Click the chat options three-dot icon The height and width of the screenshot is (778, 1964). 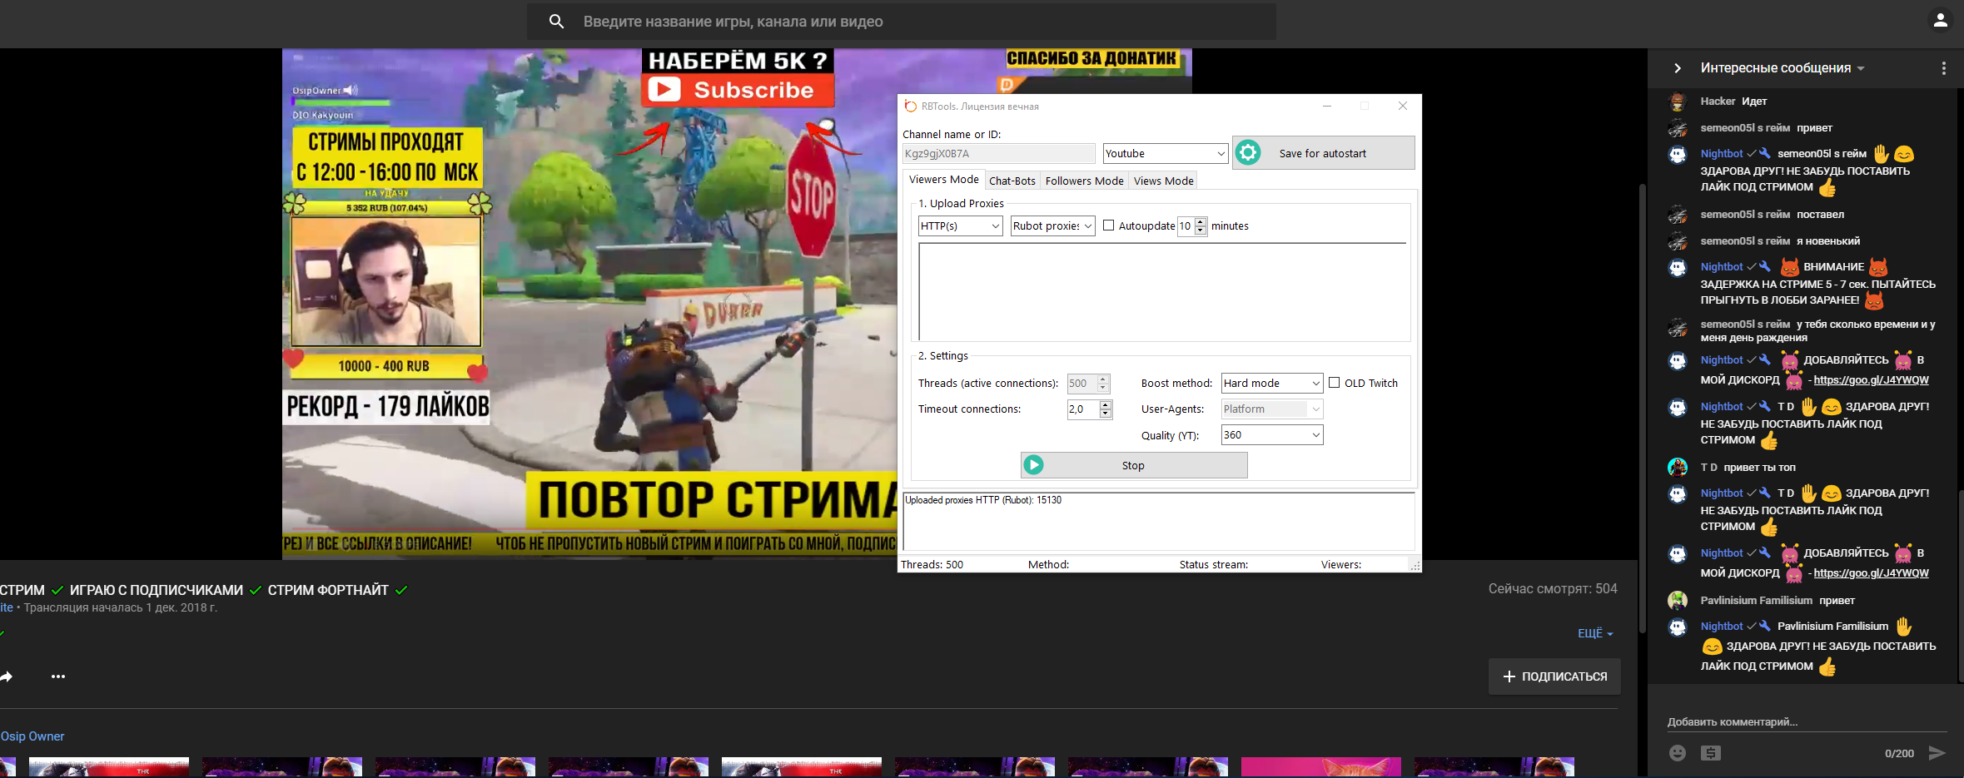point(1943,68)
